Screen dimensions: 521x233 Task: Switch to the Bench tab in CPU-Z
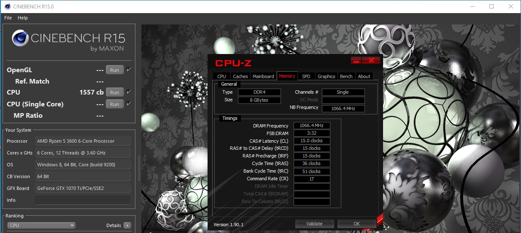click(x=346, y=76)
